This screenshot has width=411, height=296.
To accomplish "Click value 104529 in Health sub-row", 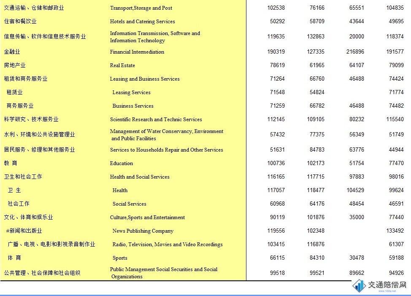I will pos(355,190).
